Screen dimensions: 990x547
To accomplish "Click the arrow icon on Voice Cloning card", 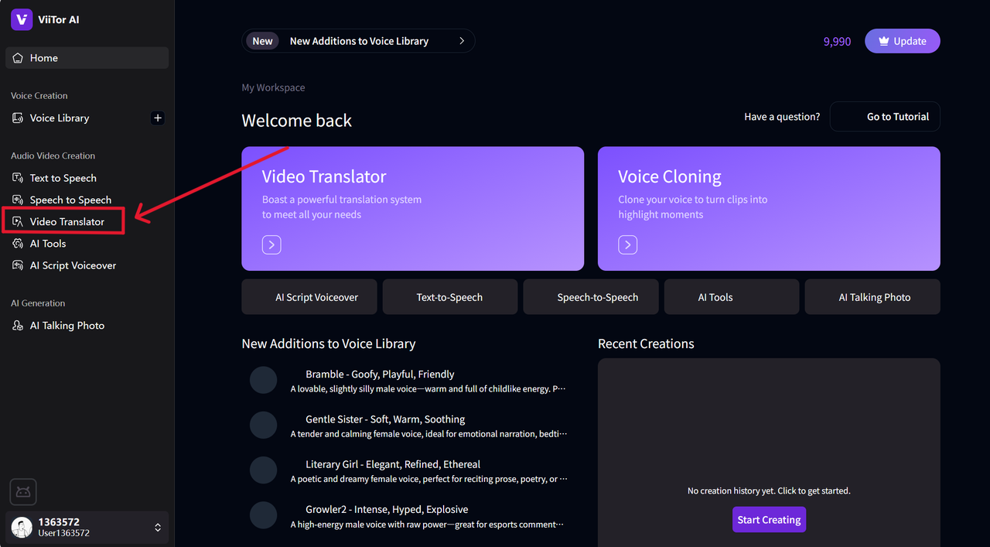I will 627,245.
